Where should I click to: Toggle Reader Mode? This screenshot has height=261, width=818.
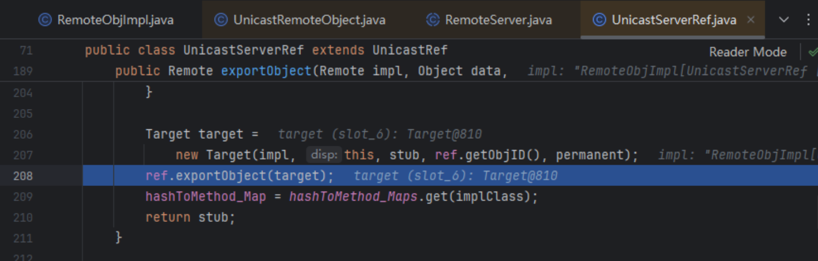(x=747, y=52)
